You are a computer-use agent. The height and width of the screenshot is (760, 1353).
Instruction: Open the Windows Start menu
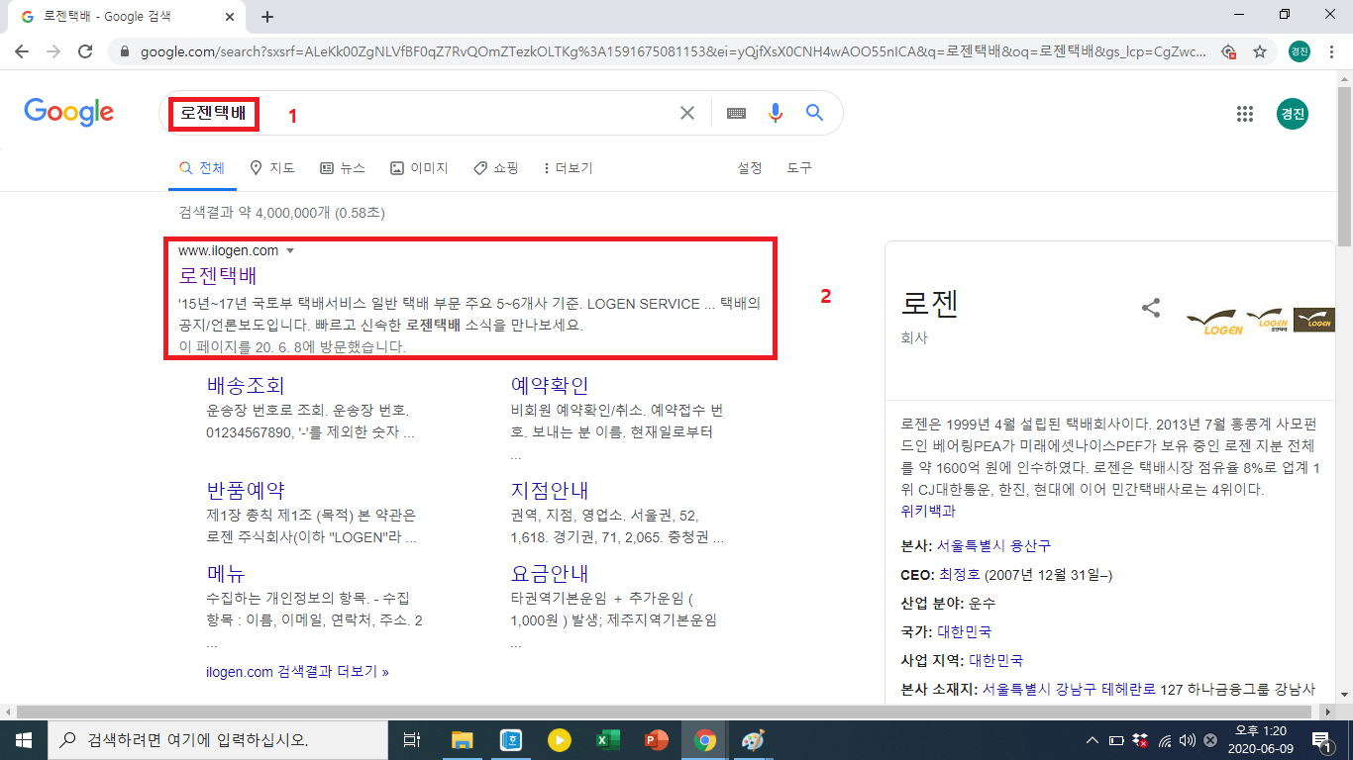23,739
